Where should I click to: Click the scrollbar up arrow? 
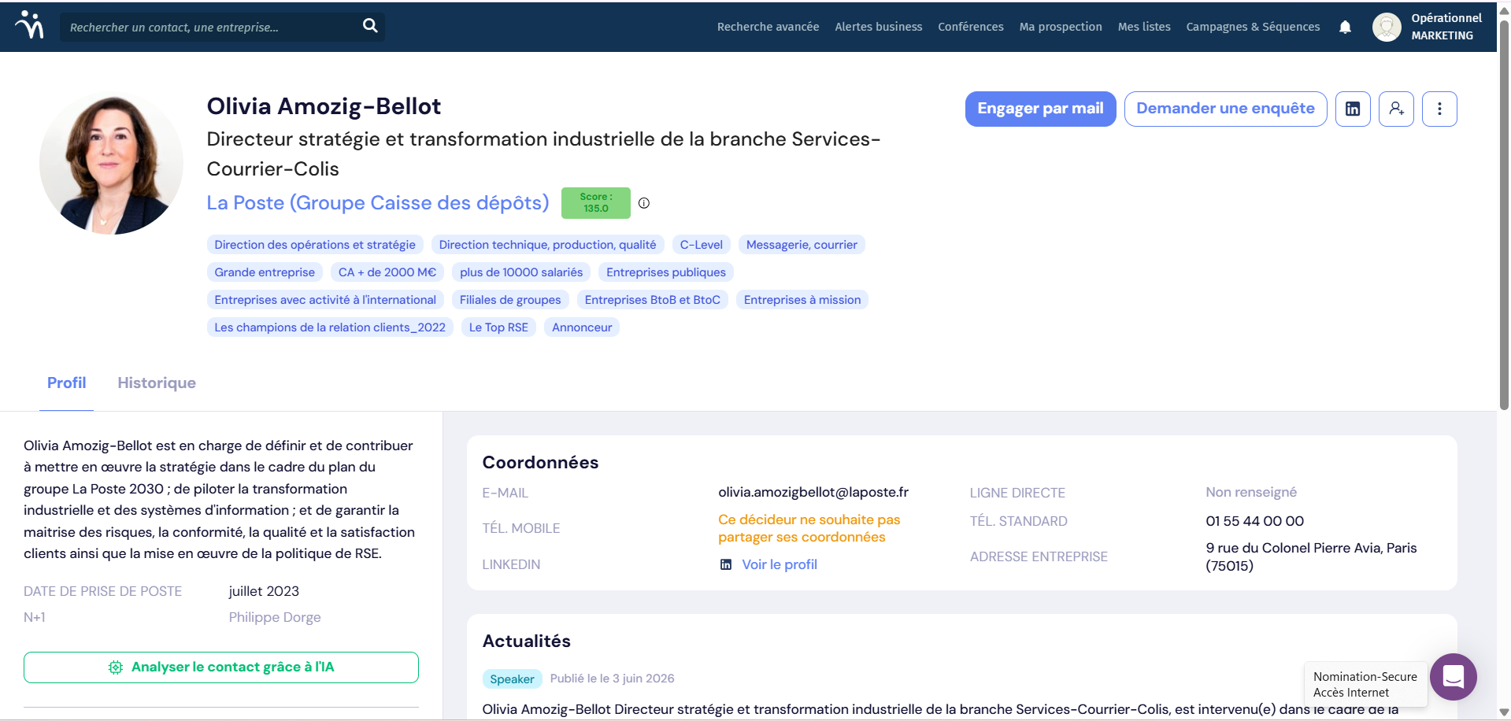point(1504,10)
